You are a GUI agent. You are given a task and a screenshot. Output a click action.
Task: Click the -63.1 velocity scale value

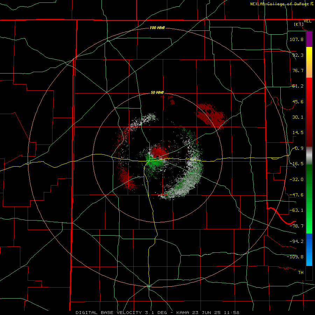296,210
